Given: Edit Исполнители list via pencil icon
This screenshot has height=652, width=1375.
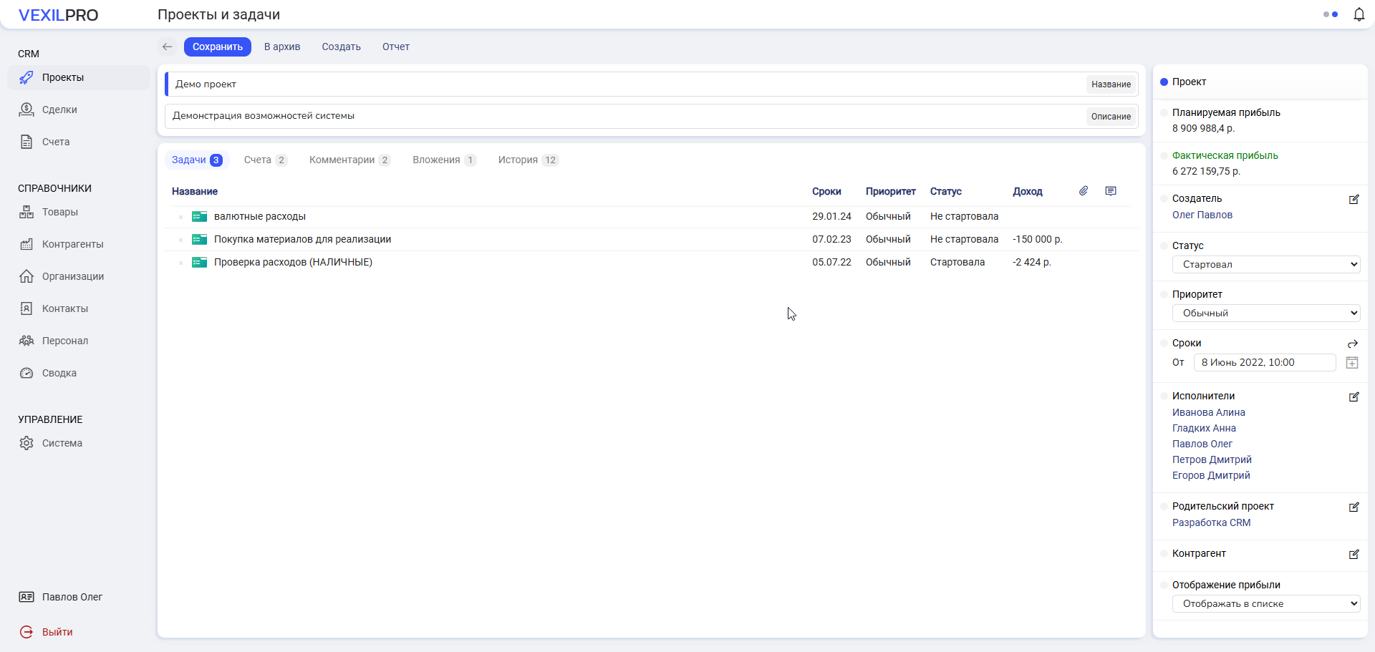Looking at the screenshot, I should click(x=1354, y=397).
